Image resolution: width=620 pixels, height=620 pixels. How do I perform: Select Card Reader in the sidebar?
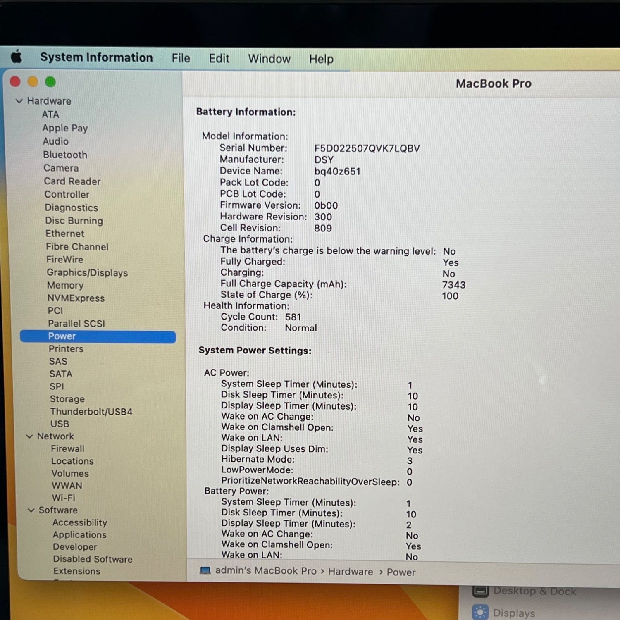coord(72,181)
